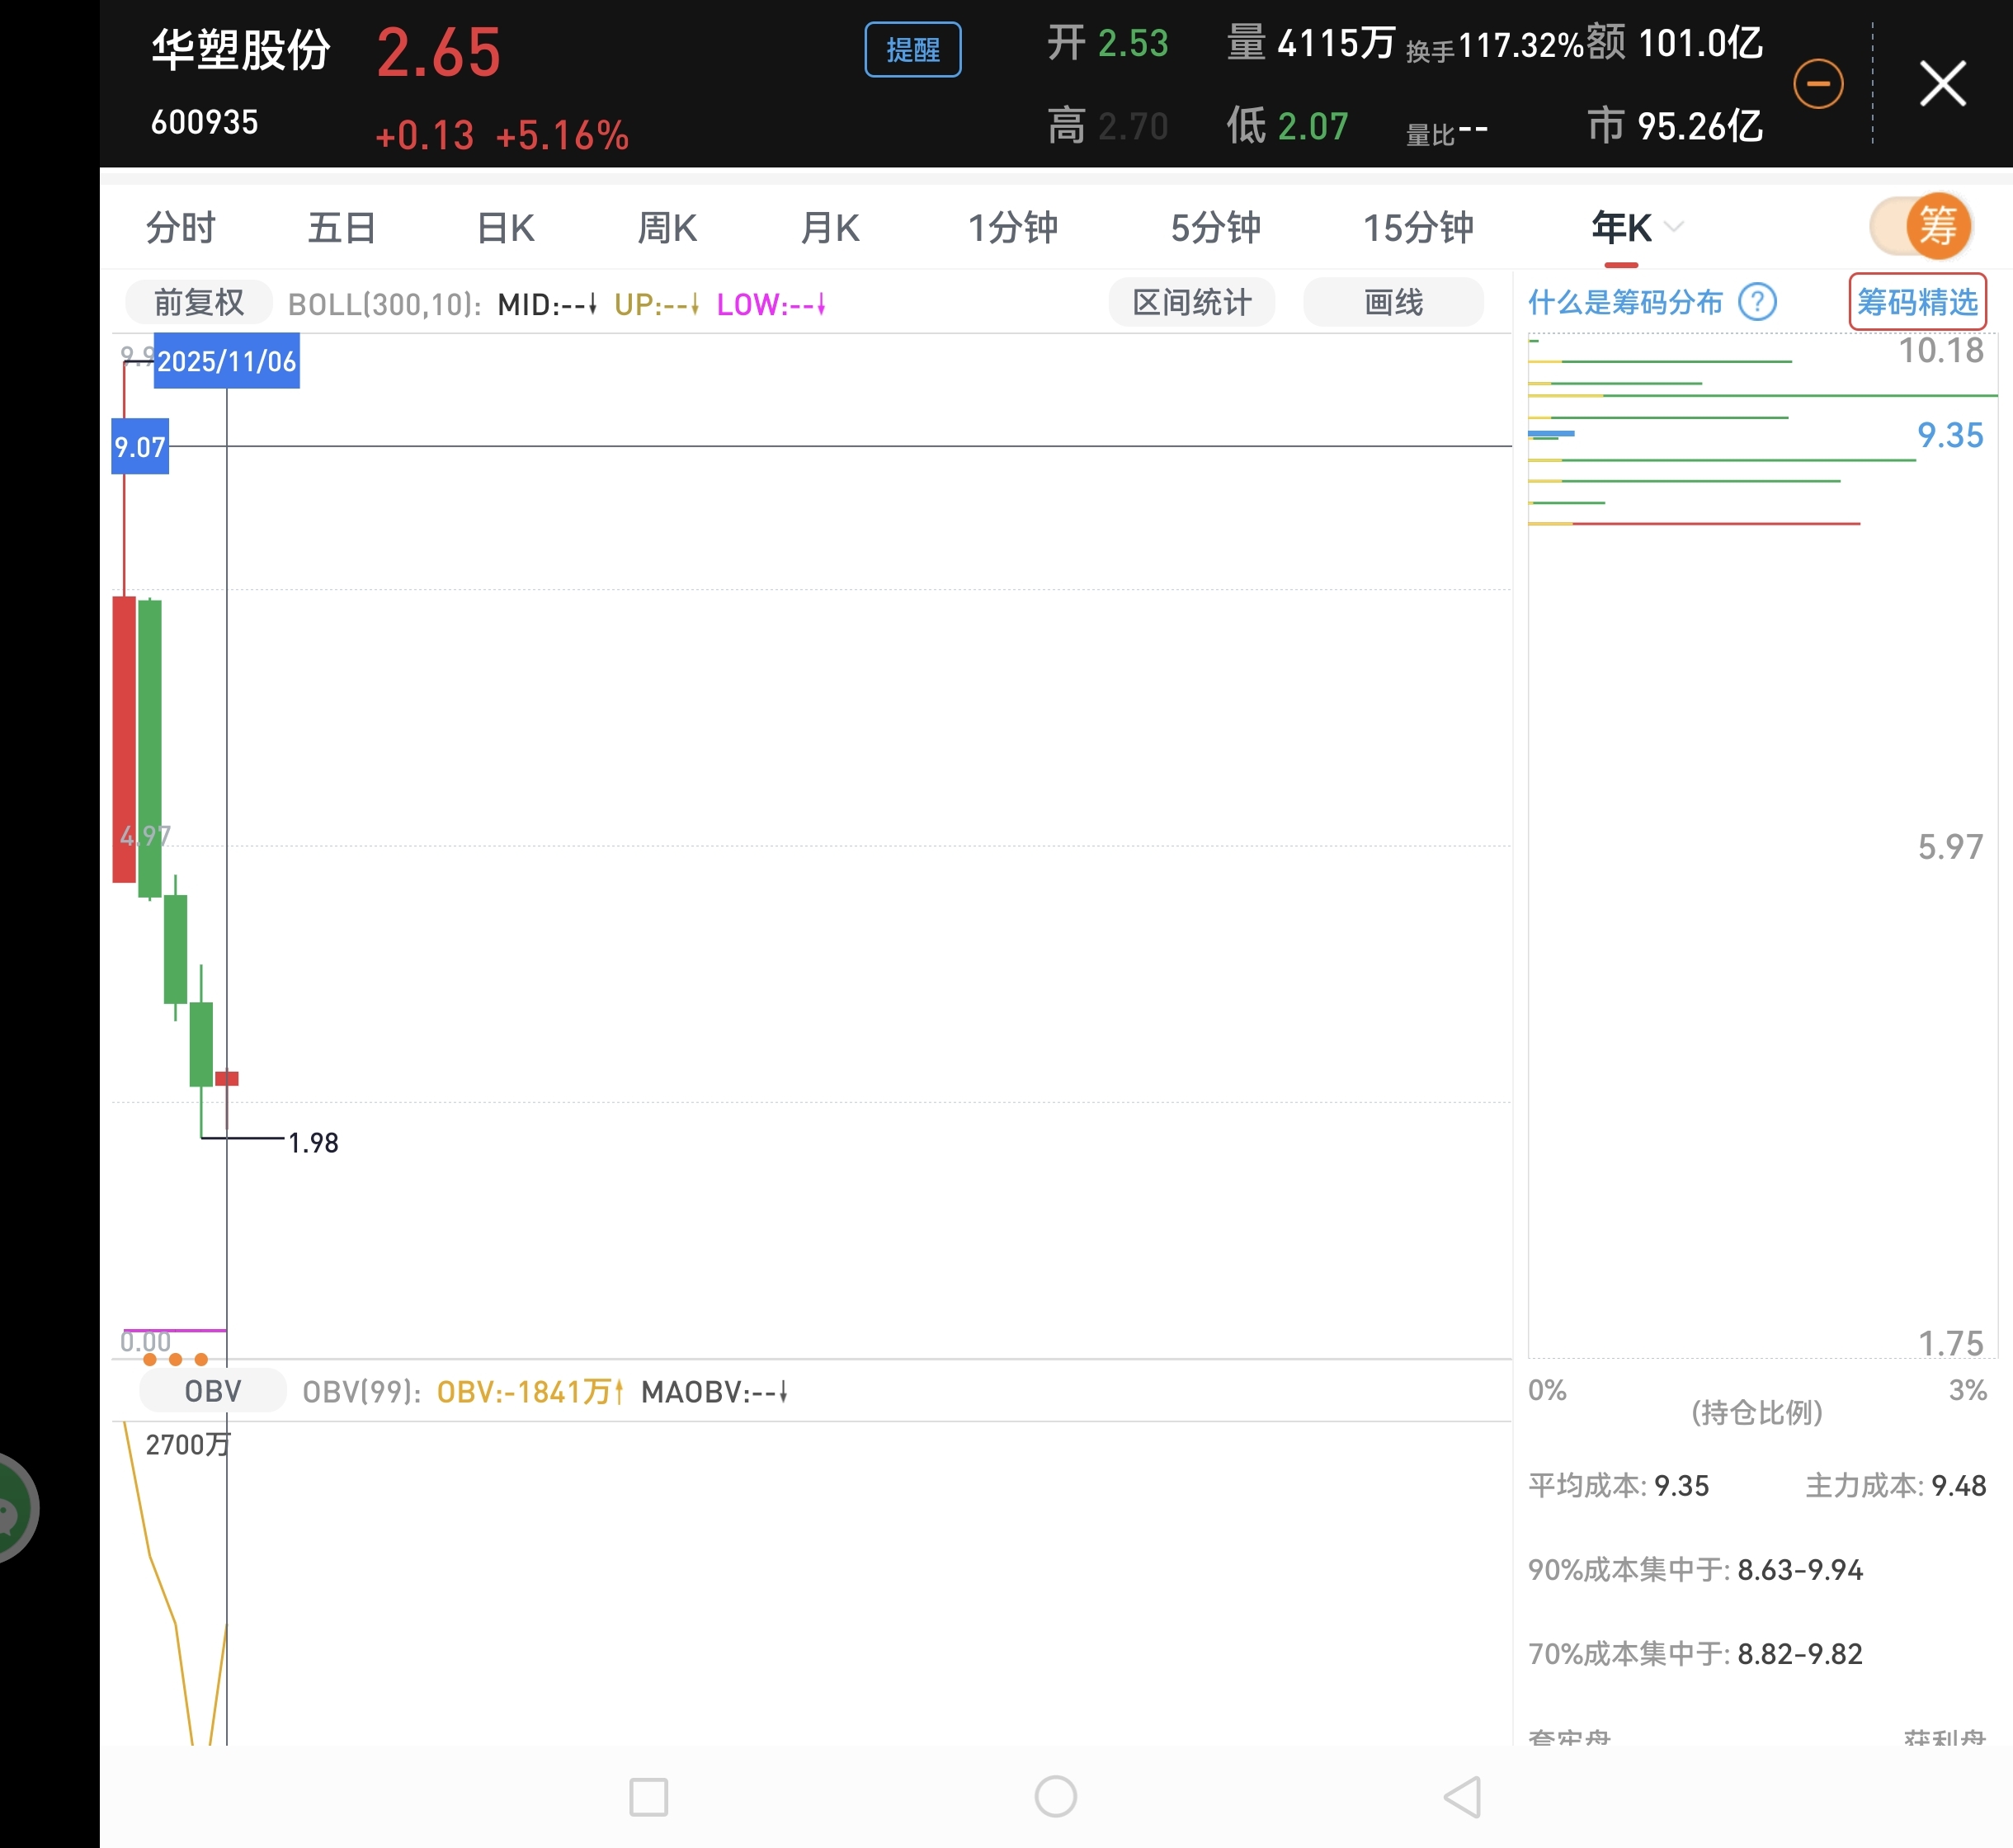This screenshot has height=1848, width=2013.
Task: Click the 提醒 alert button
Action: (x=912, y=50)
